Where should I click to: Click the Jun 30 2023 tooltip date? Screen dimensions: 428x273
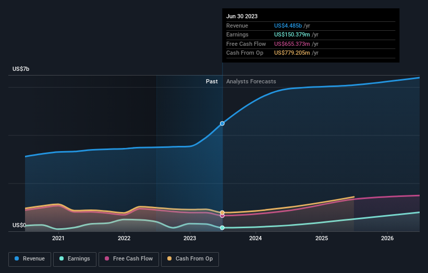coord(242,16)
